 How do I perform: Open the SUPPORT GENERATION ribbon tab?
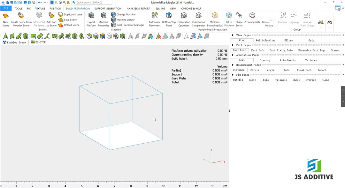(x=108, y=8)
